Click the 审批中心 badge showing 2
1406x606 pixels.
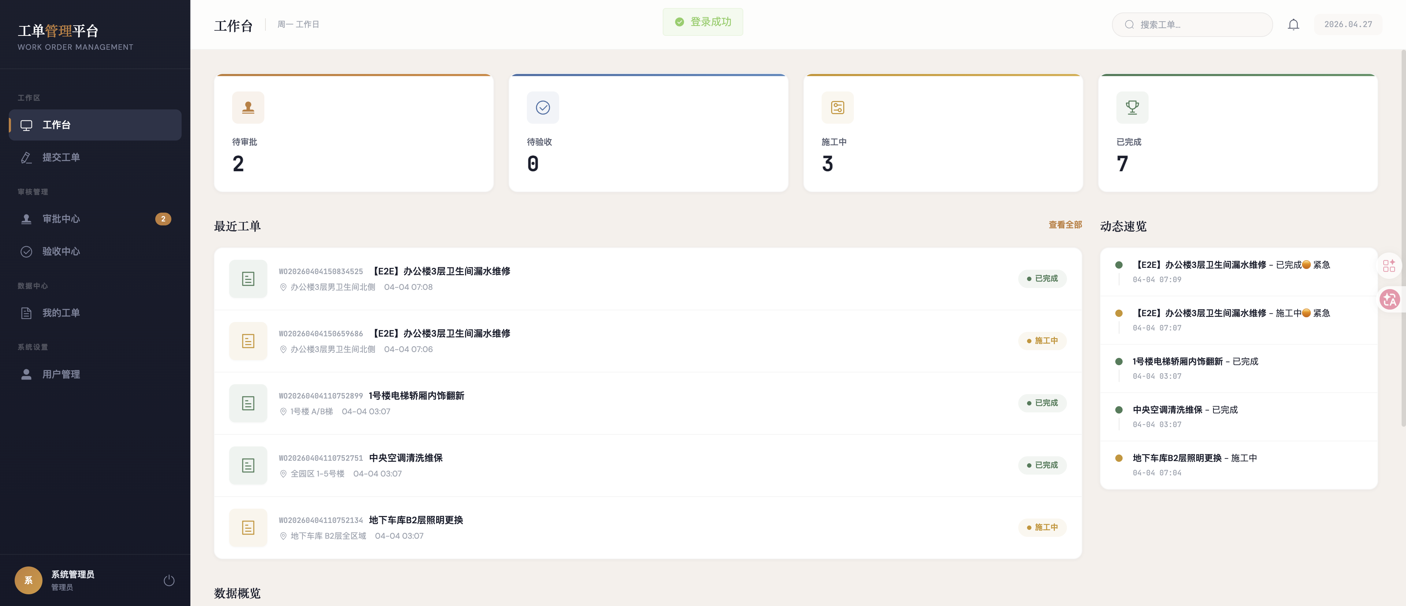[x=163, y=219]
